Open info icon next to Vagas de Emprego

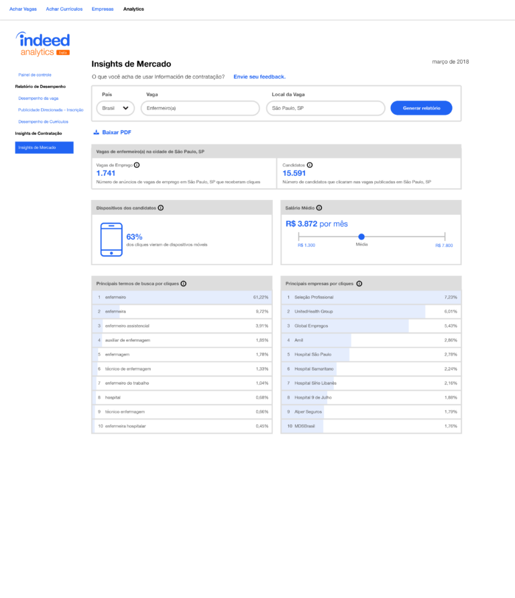pos(137,165)
